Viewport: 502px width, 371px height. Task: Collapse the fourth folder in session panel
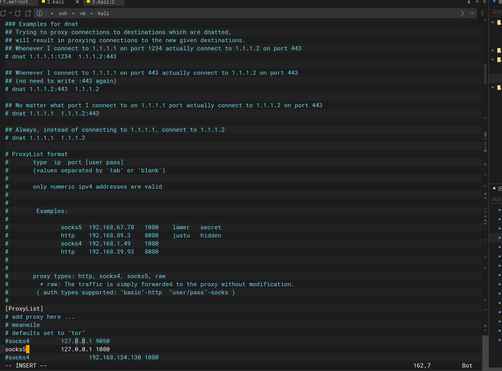(493, 88)
